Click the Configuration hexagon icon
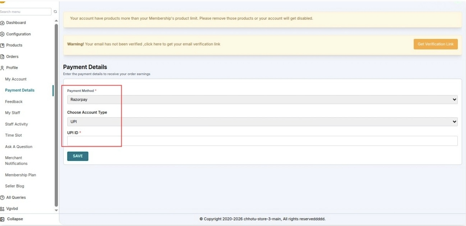 pyautogui.click(x=3, y=34)
